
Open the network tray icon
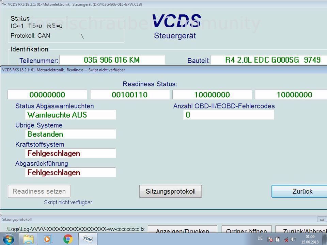pyautogui.click(x=285, y=239)
